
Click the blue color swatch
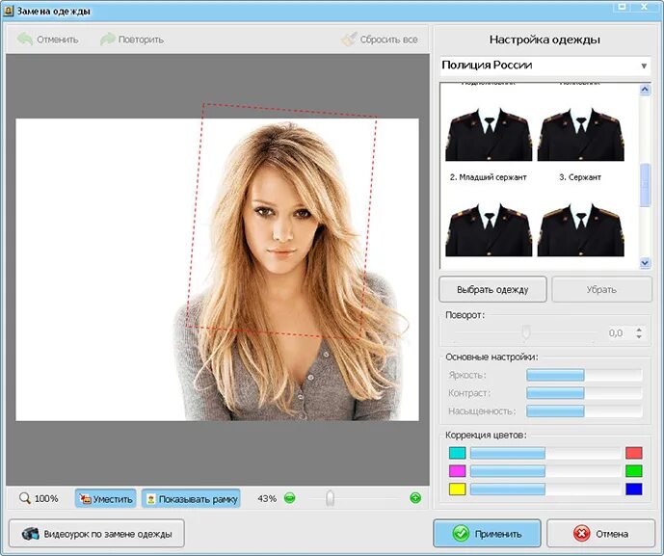click(634, 490)
